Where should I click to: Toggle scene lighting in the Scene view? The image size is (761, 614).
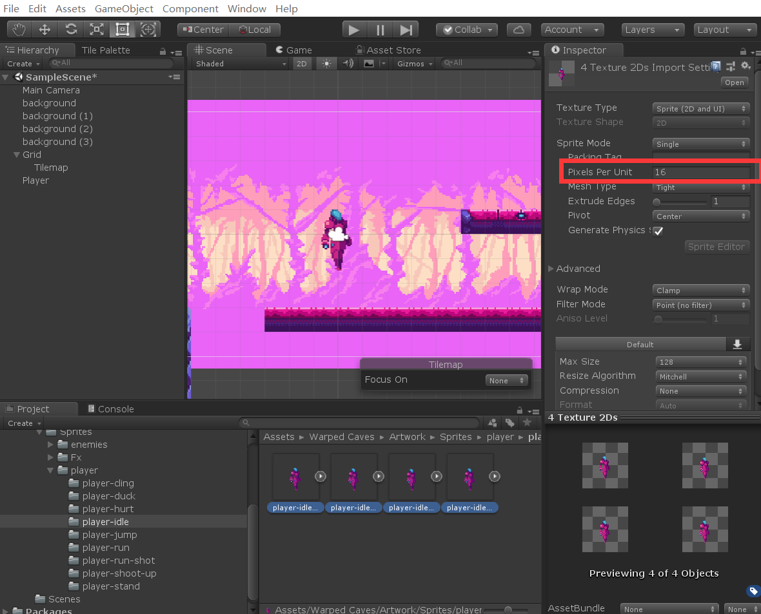click(328, 63)
